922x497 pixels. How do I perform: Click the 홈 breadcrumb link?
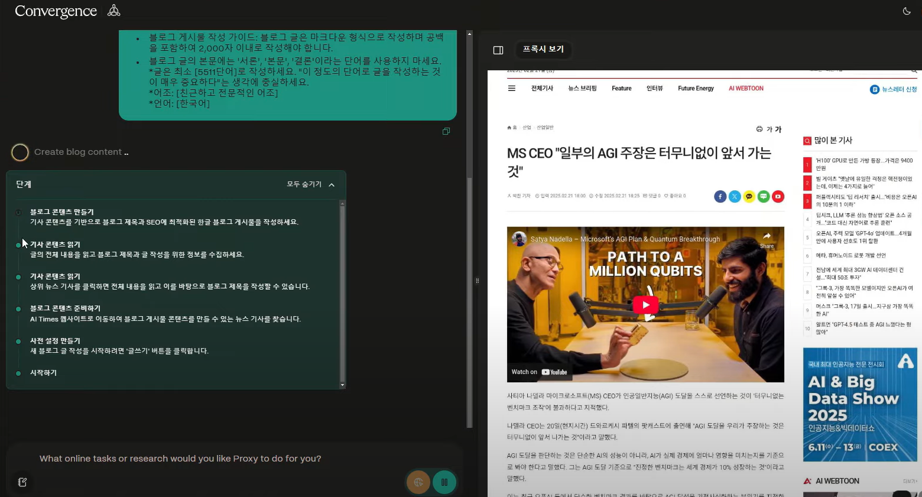512,128
